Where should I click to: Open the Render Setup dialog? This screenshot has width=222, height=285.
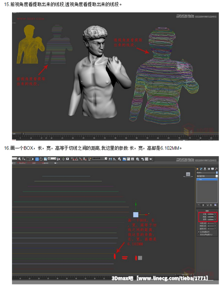pyautogui.click(x=142, y=159)
